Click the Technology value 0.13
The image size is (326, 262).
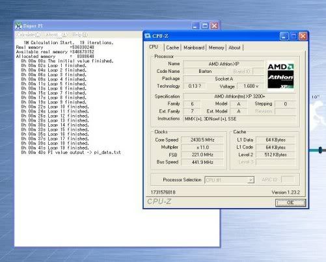click(x=195, y=86)
